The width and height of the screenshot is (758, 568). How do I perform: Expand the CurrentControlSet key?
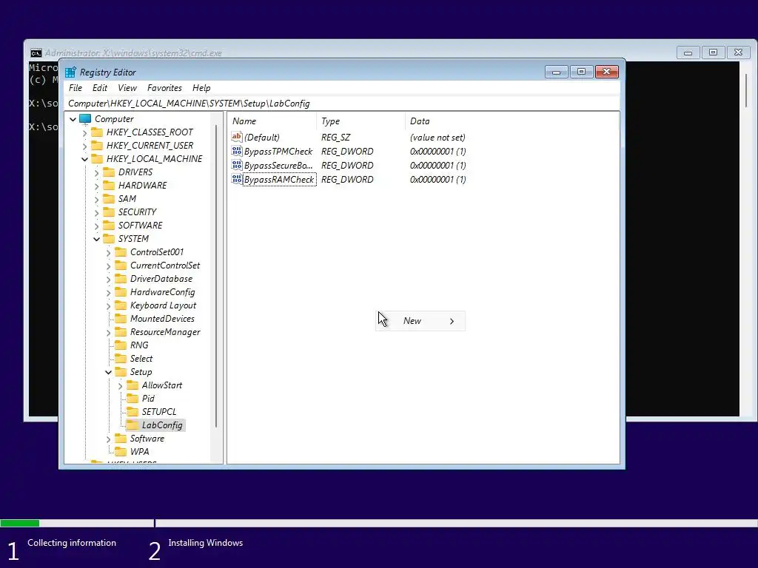pyautogui.click(x=108, y=266)
